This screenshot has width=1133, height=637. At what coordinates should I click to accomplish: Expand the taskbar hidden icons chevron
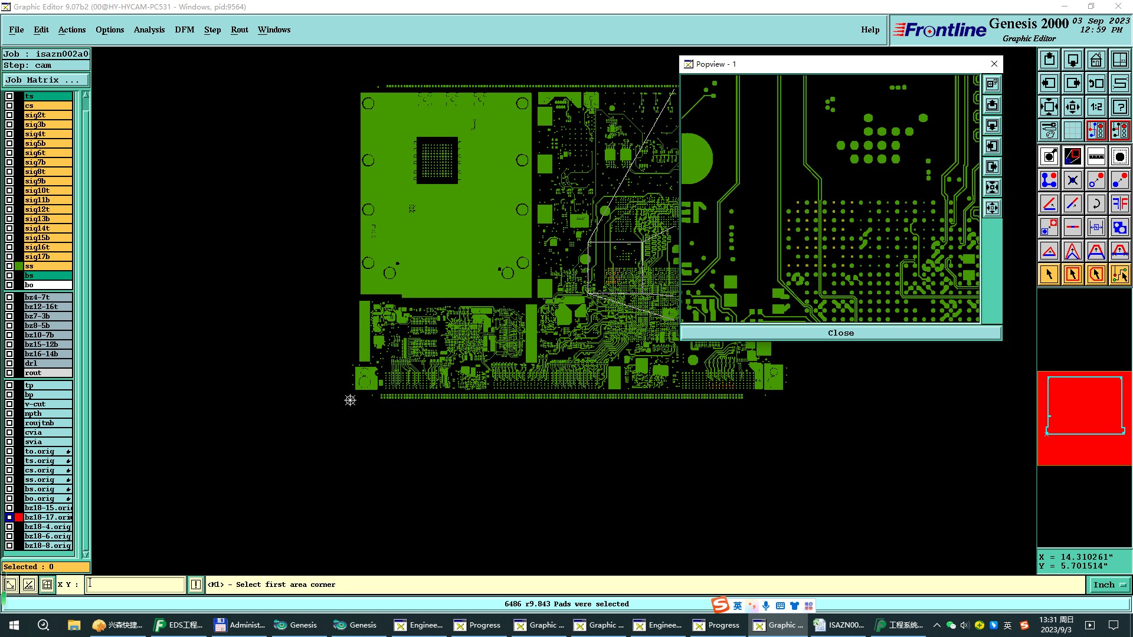pos(936,625)
